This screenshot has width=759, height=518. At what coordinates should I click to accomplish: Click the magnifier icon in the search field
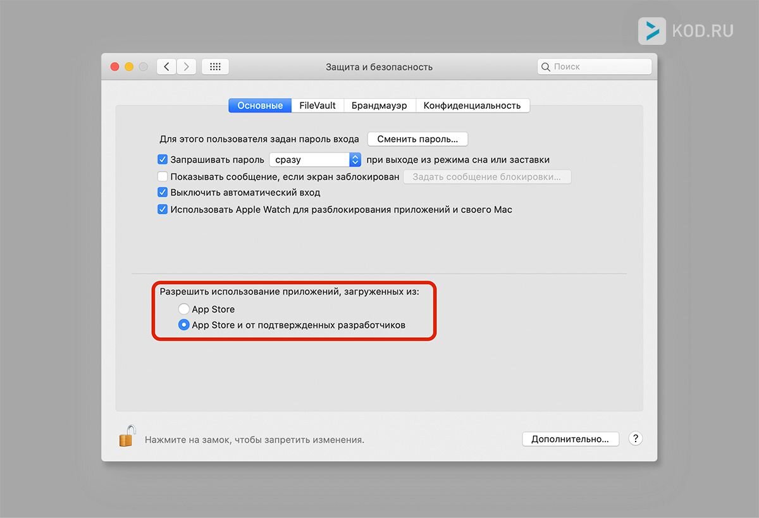coord(546,66)
